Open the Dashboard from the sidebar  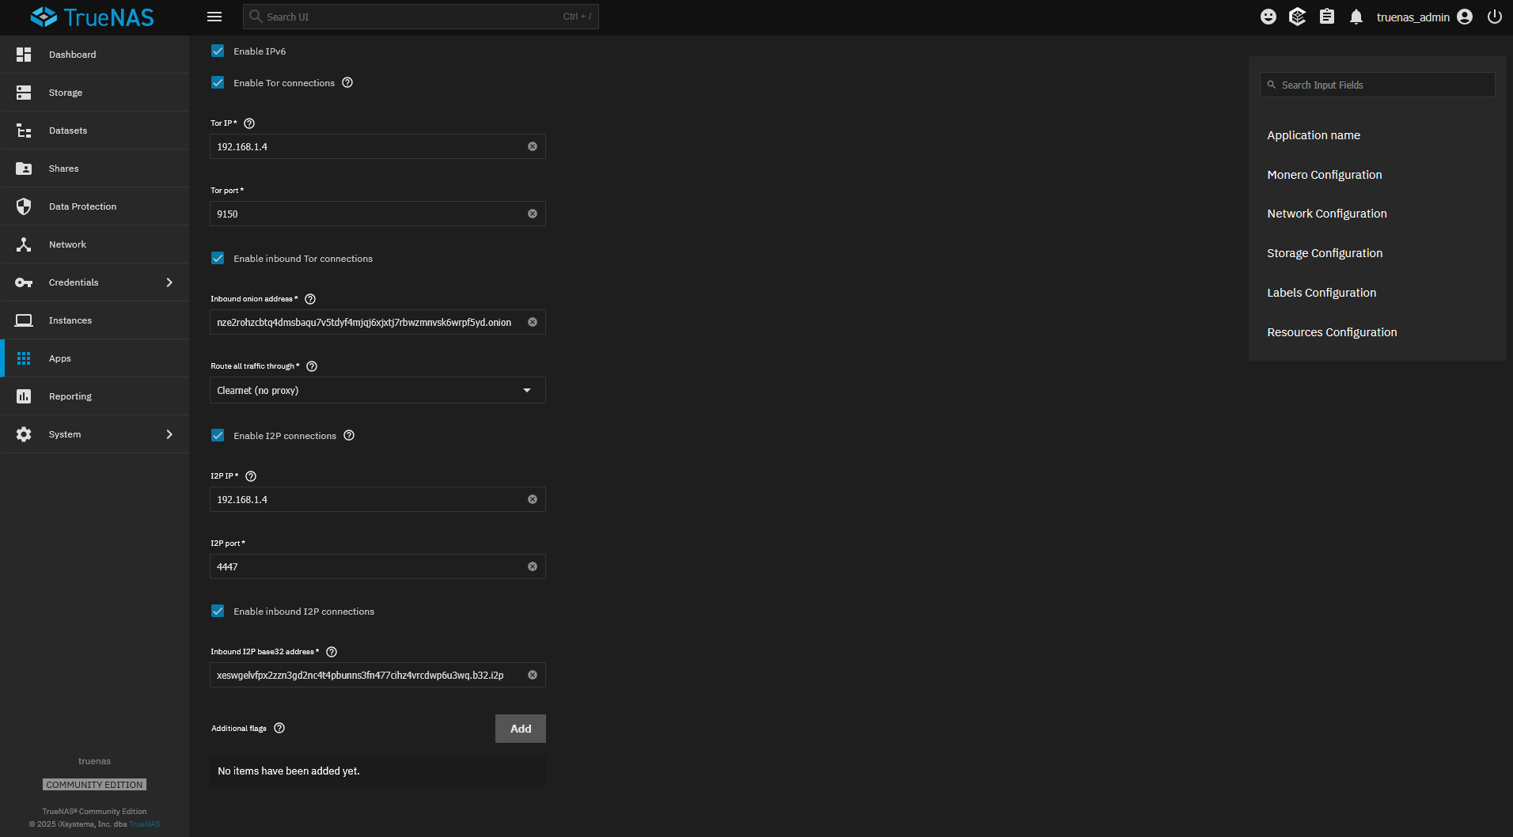click(72, 54)
